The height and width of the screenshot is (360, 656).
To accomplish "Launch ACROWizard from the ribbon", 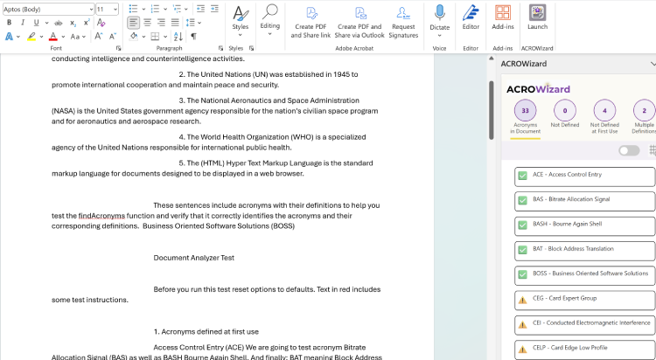I will click(537, 17).
